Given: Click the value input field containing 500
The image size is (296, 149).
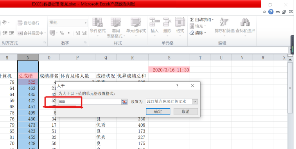Looking at the screenshot, I should [90, 102].
